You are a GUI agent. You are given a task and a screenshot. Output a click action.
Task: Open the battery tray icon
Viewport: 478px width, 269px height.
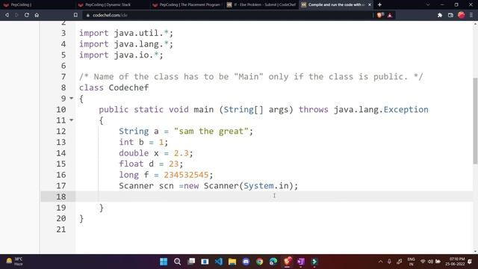[438, 262]
